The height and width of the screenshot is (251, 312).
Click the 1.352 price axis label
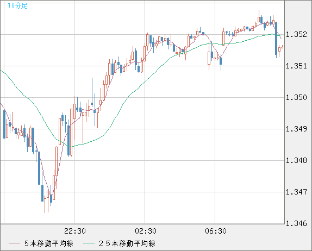pyautogui.click(x=296, y=34)
